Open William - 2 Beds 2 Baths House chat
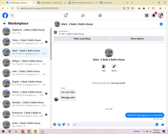 [x=25, y=63]
